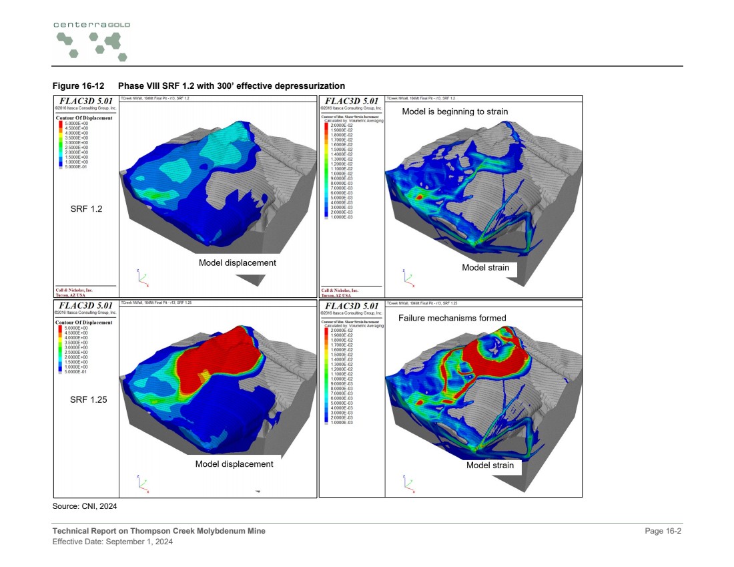Select the 'Failure mechanisms formed' annotation
Screen dimensions: 734x567
coord(452,318)
